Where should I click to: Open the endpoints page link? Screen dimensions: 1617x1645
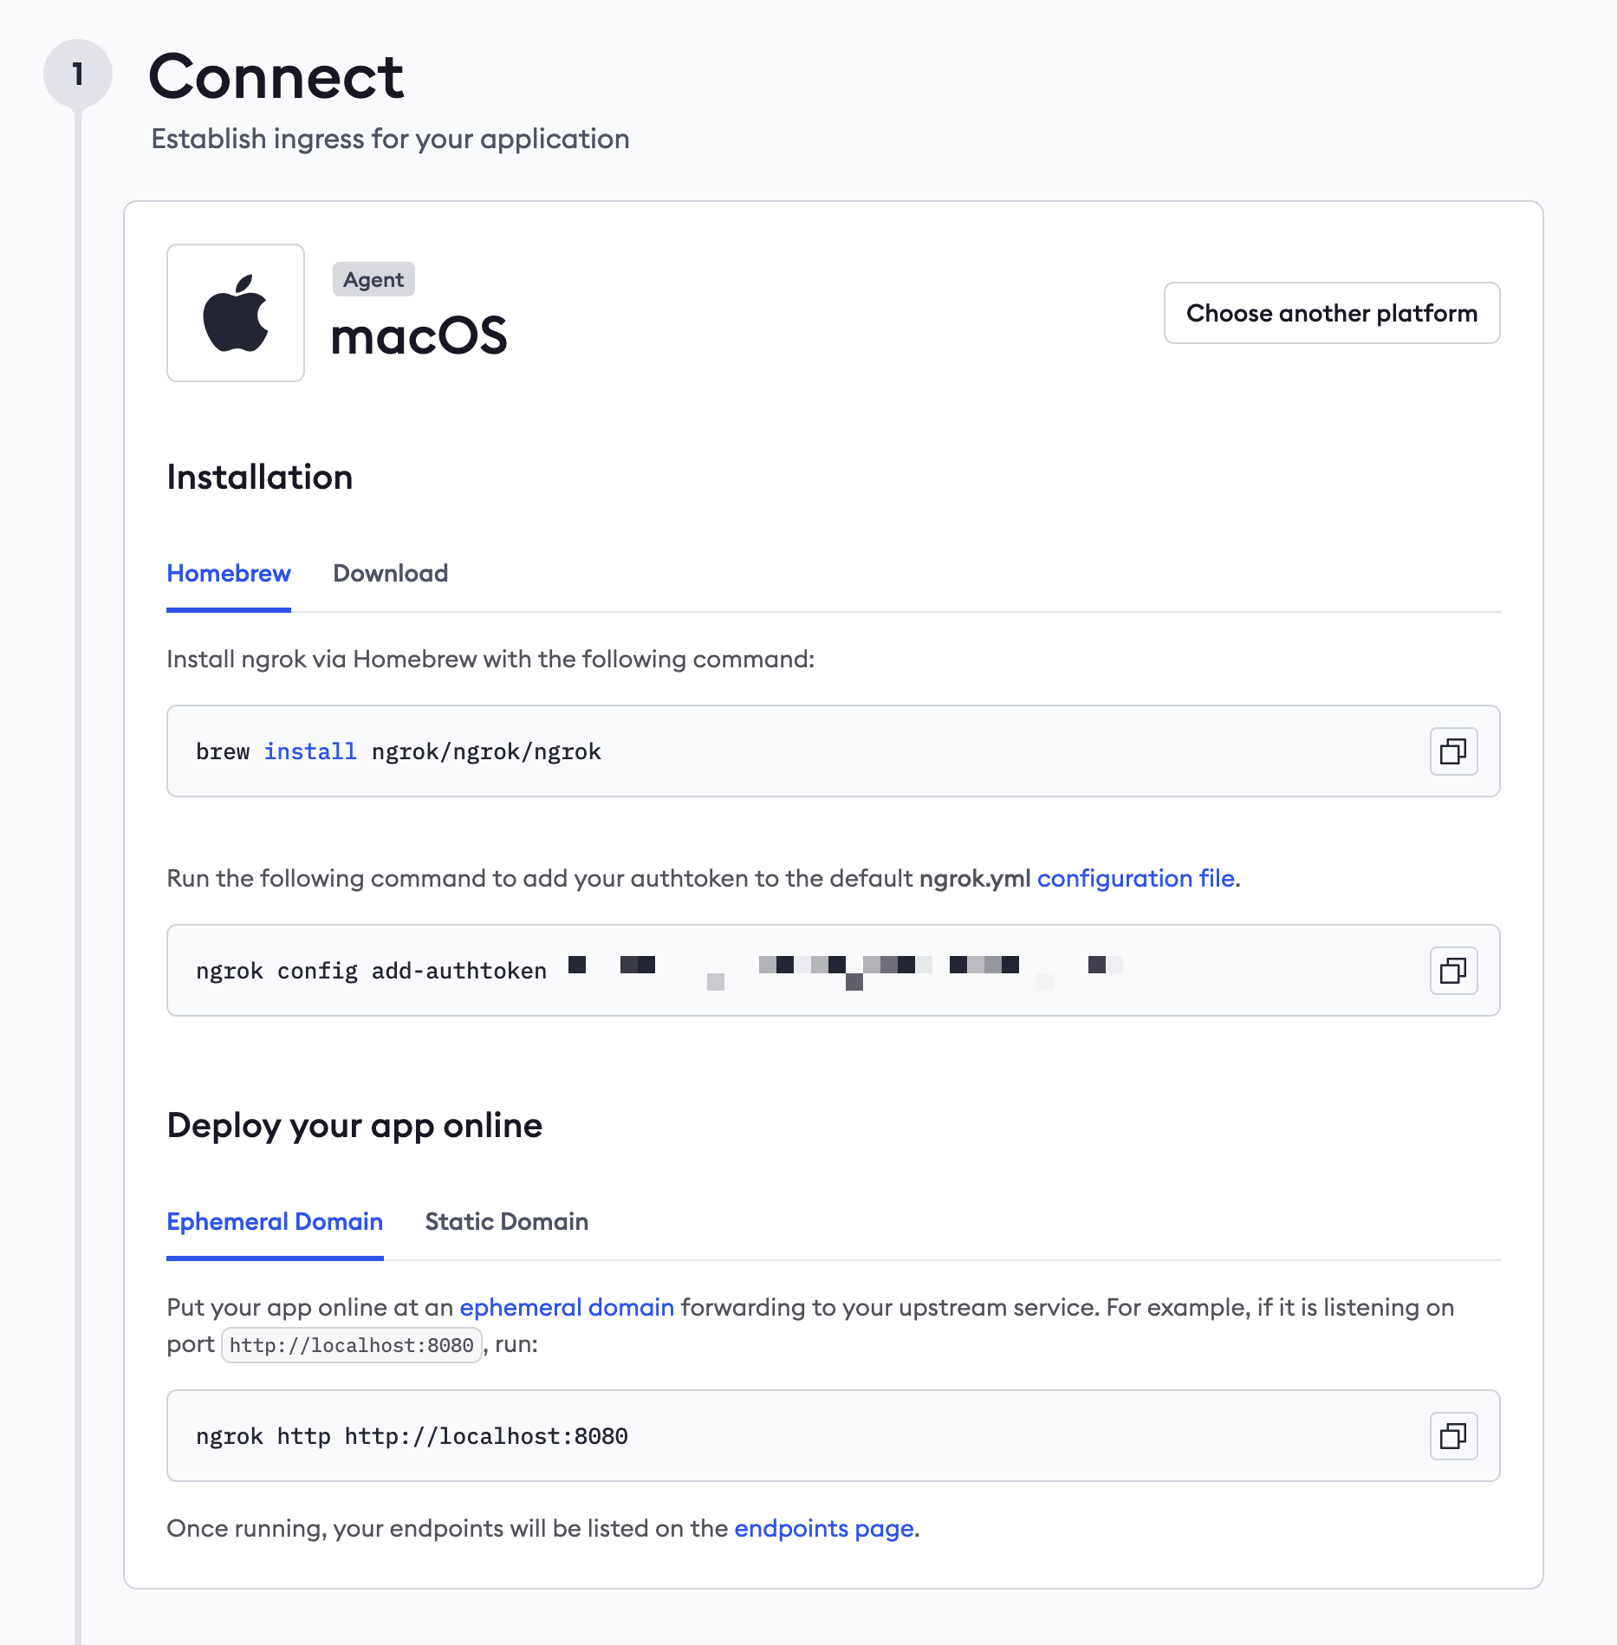[x=824, y=1528]
